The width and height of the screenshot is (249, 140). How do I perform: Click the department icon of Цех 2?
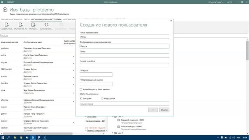[116, 133]
